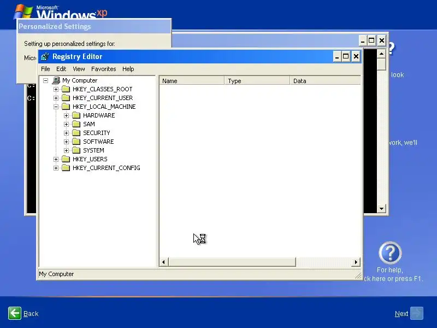This screenshot has height=328, width=437.
Task: Click the HKEY_CLASSES_ROOT folder icon
Action: [x=66, y=89]
